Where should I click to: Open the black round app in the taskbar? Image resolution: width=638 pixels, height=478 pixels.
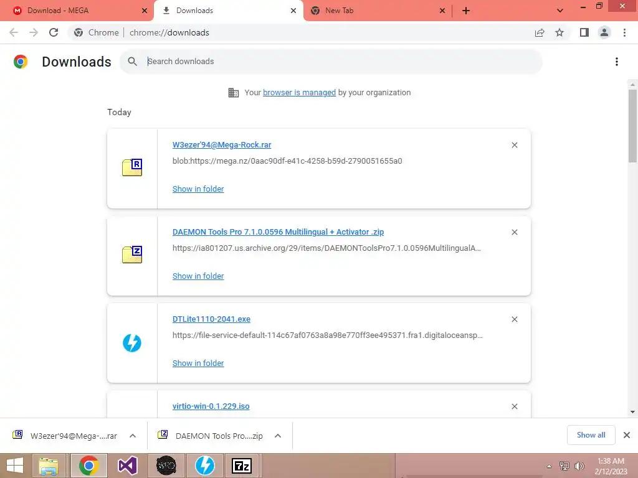click(x=166, y=466)
